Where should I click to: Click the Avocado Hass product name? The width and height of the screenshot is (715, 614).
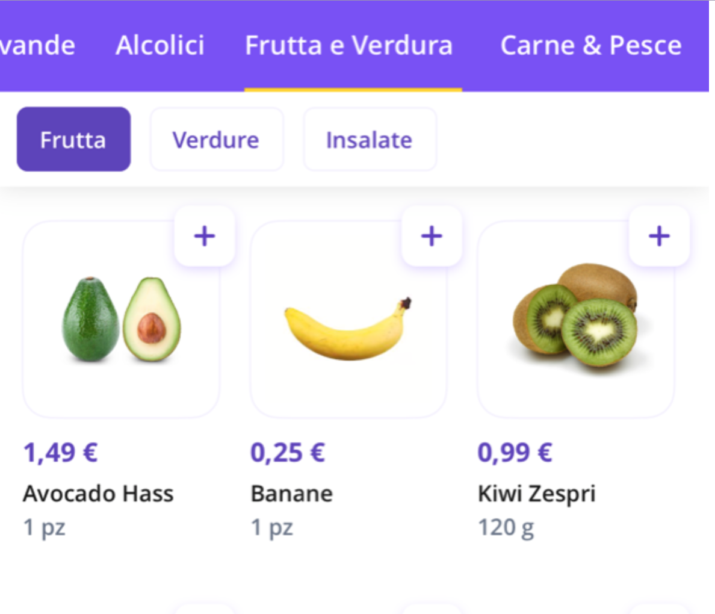click(x=98, y=494)
